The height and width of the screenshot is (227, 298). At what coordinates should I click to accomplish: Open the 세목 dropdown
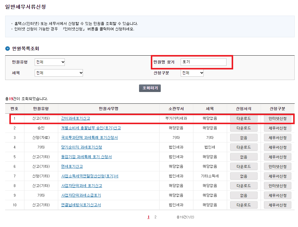point(59,72)
